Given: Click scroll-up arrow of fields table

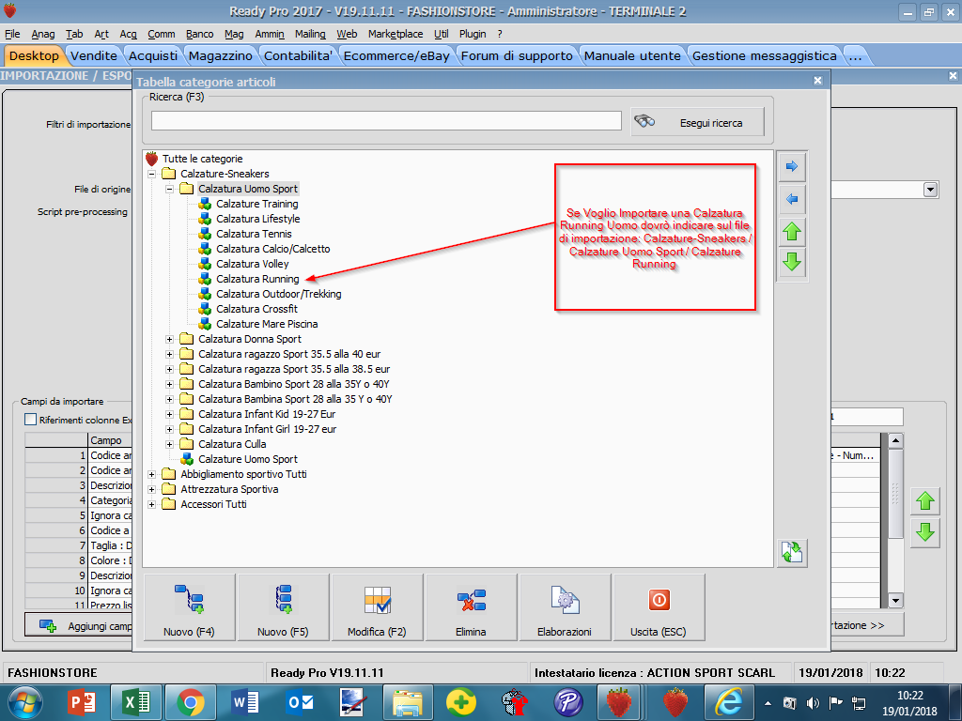Looking at the screenshot, I should [895, 440].
